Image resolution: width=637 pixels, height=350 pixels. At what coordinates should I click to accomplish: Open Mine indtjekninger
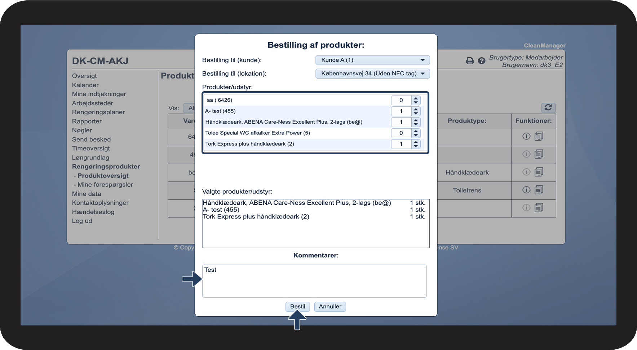(x=99, y=94)
